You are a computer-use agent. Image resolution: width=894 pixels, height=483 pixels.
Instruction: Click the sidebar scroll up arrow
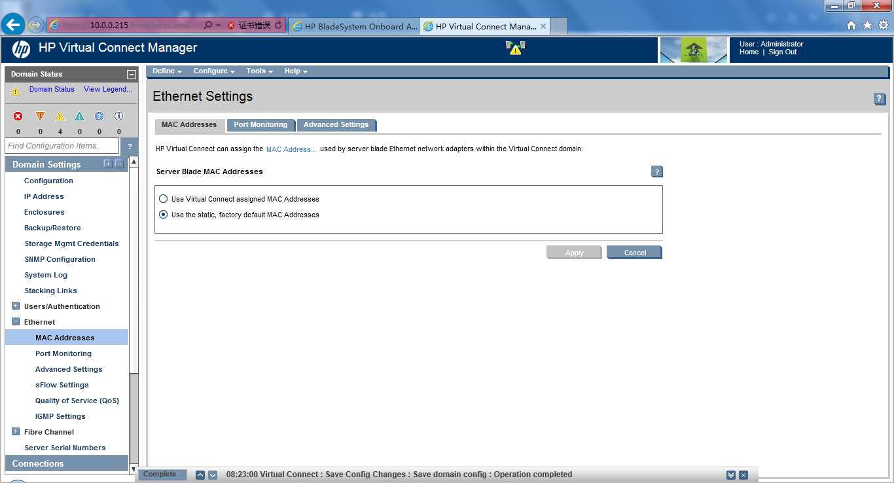134,162
